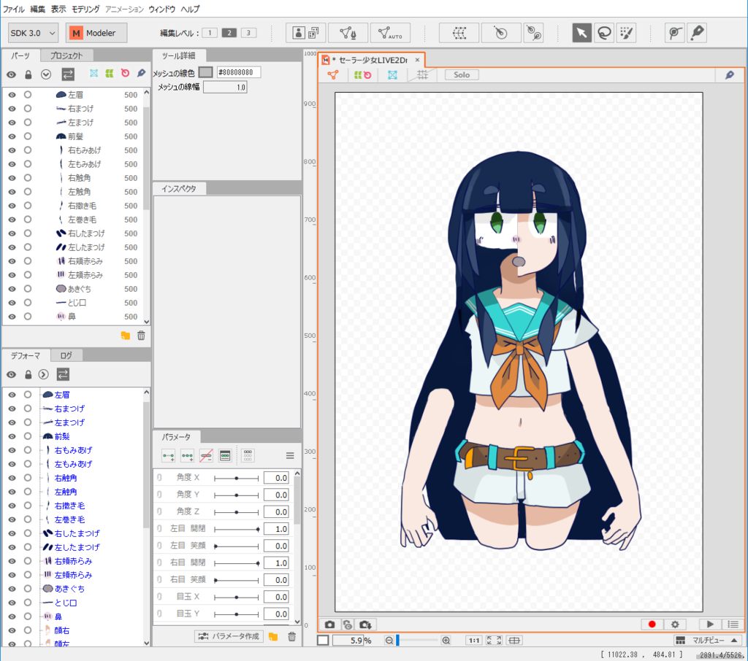Delete parameter with the Parameter panel trash icon
Screen dimensions: 748x661
(292, 637)
